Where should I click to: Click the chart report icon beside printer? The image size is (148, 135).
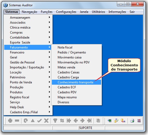[139, 121]
